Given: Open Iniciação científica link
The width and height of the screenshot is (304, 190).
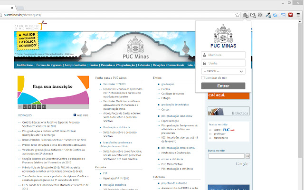Looking at the screenshot, I should tap(114, 185).
